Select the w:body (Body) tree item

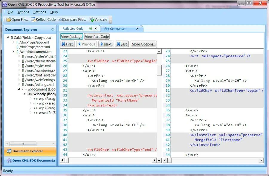tap(44, 94)
